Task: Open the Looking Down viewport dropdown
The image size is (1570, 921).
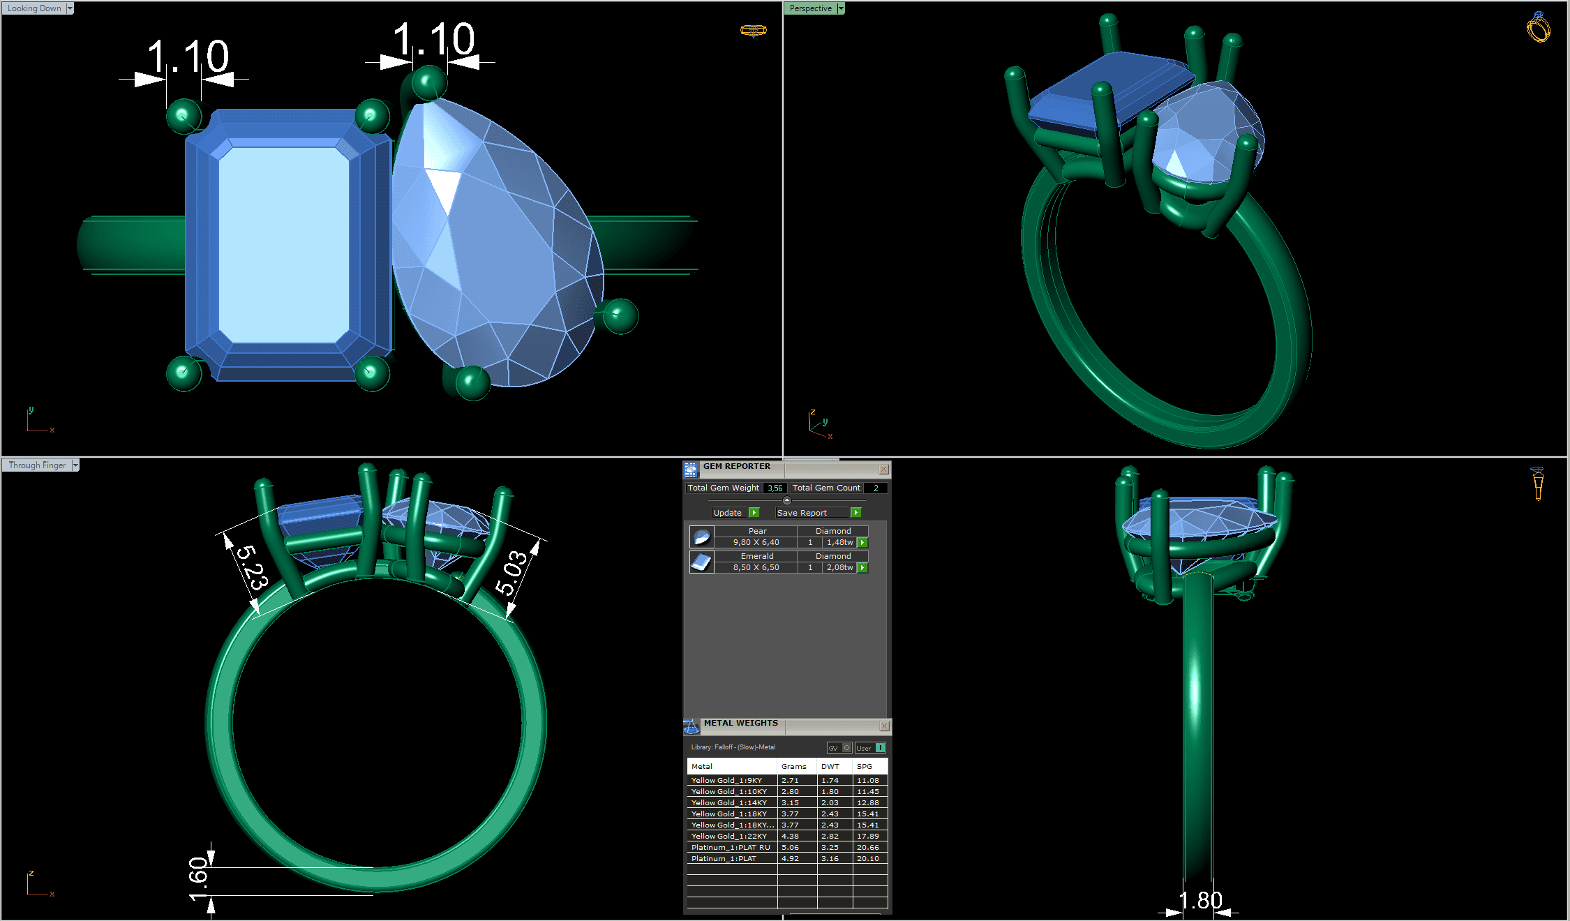Action: (x=70, y=8)
